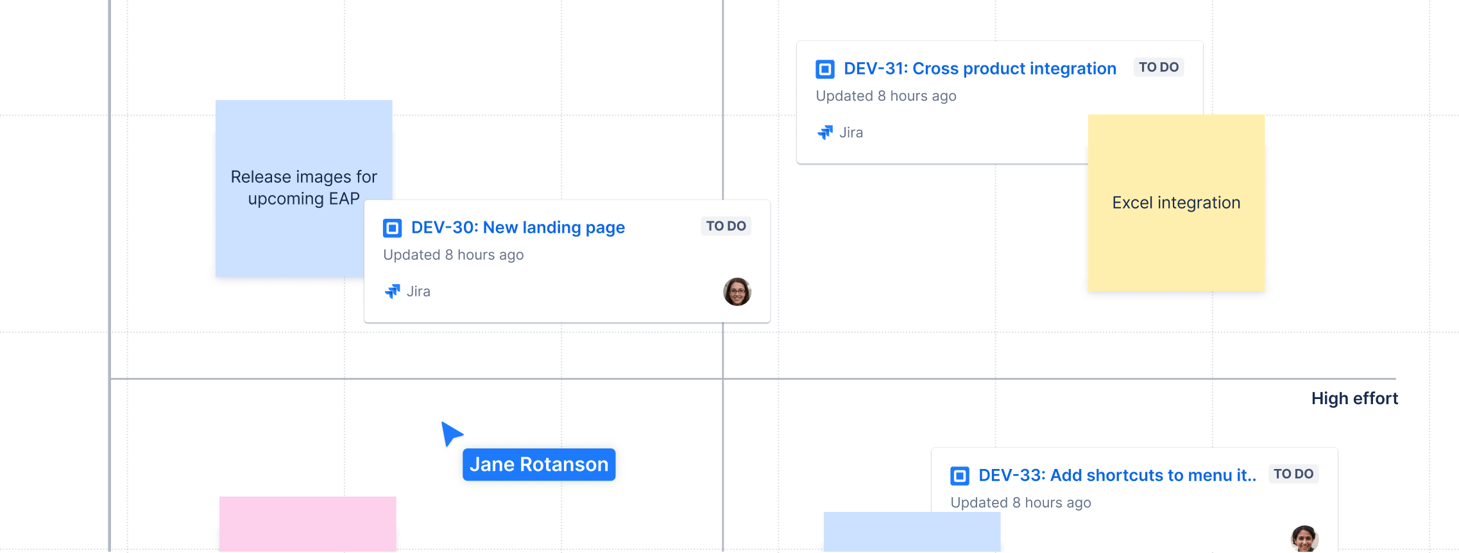Click the DEV-31 issue type icon
1459x553 pixels.
(824, 69)
